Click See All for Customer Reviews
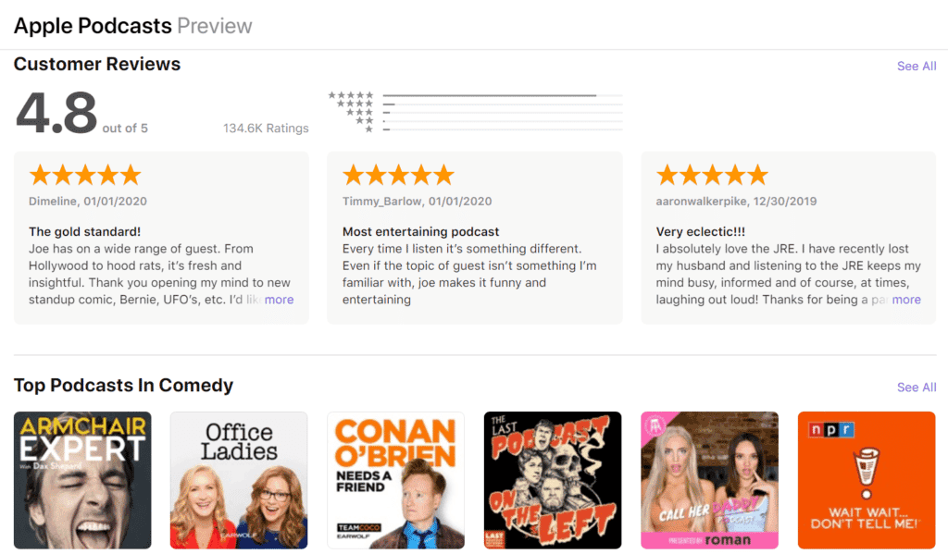 point(917,66)
